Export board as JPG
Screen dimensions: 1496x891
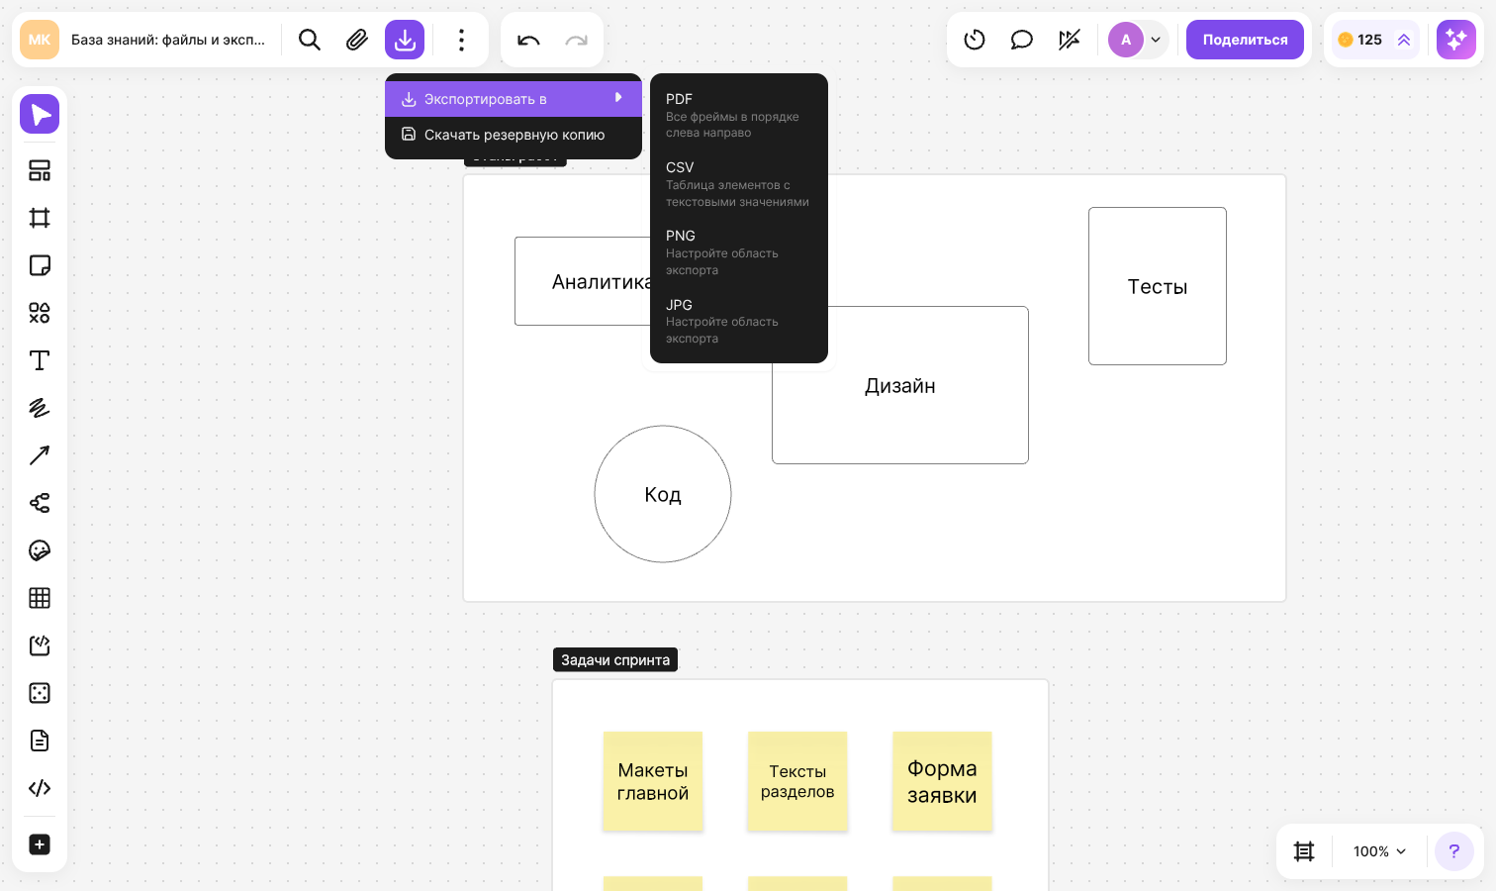tap(738, 321)
